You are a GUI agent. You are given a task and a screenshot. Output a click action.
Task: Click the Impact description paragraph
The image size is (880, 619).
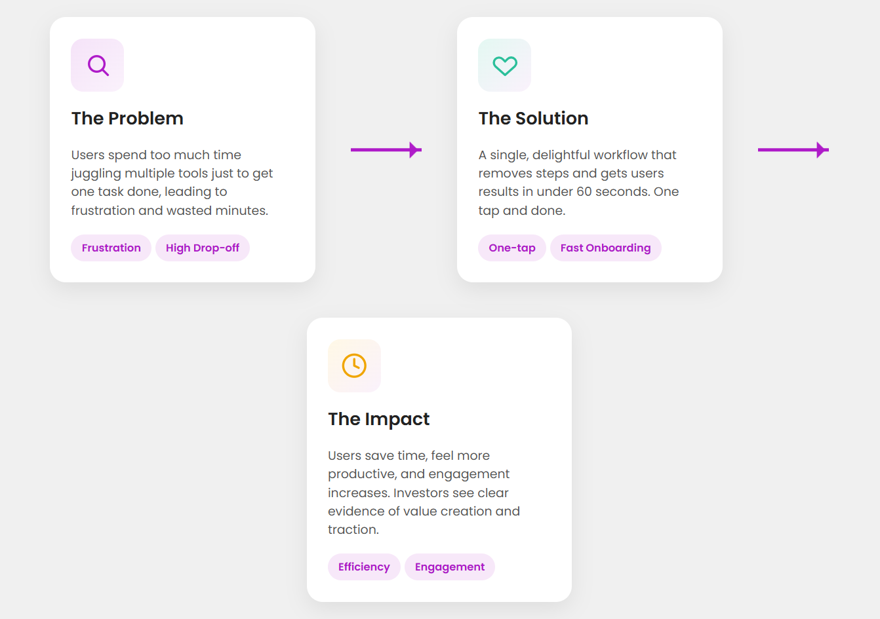[424, 493]
